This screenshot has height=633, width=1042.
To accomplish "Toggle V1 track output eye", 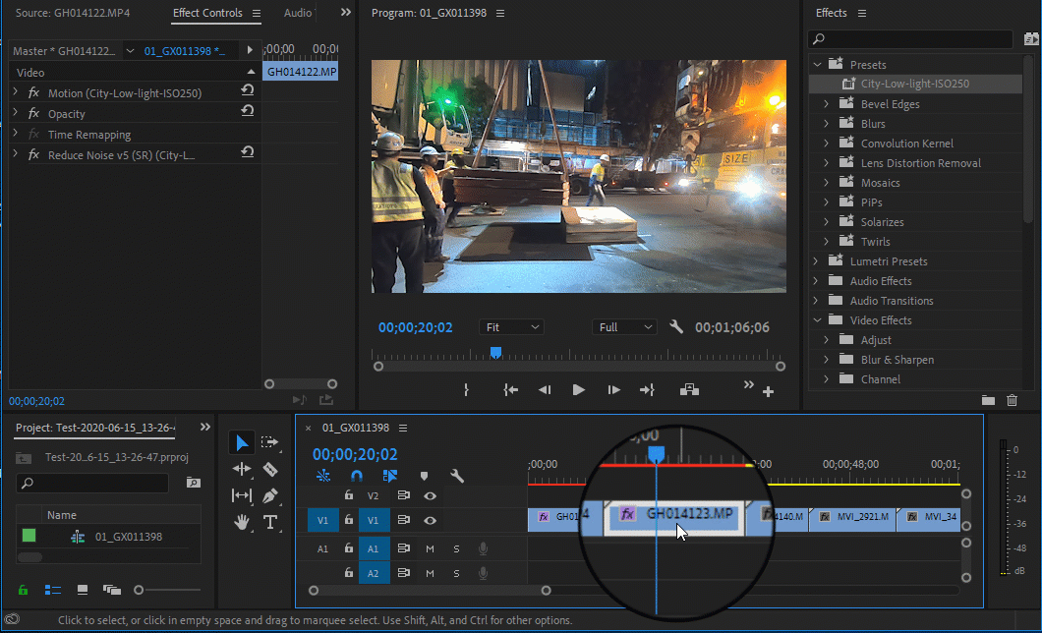I will (x=430, y=520).
